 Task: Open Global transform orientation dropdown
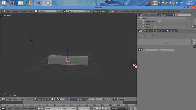[81, 99]
